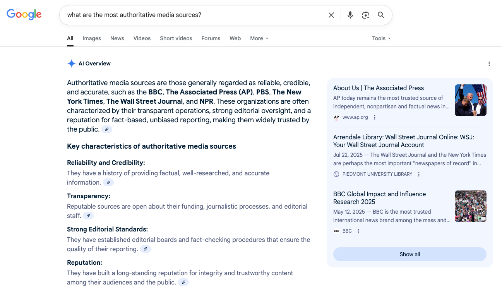Click inside the search input field

tap(194, 15)
